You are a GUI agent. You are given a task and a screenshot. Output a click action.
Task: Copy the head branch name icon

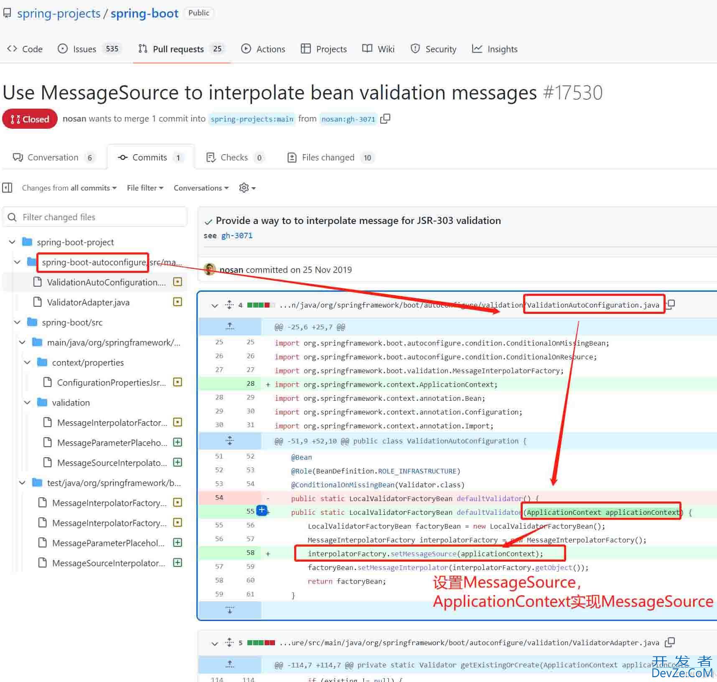[x=385, y=119]
